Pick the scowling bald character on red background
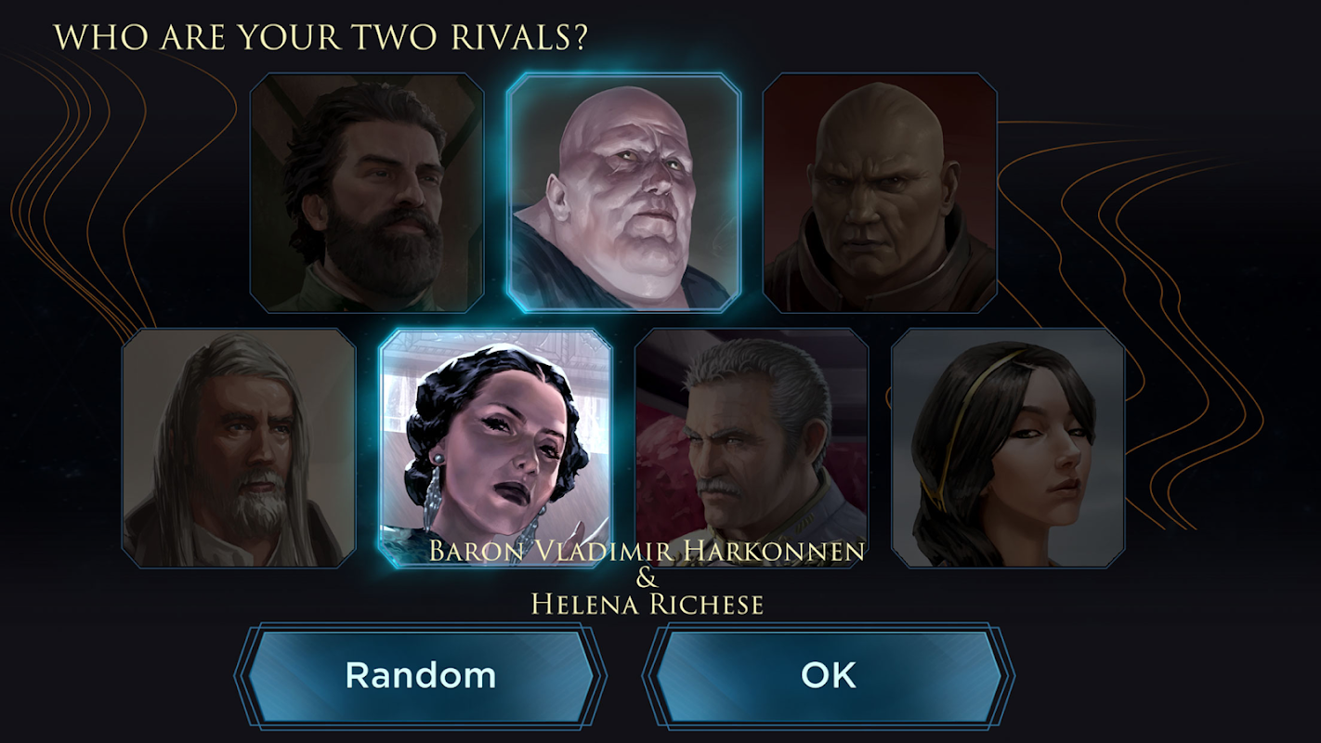The width and height of the screenshot is (1321, 743). point(880,193)
